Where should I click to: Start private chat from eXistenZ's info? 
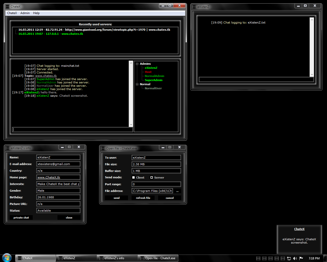point(21,218)
